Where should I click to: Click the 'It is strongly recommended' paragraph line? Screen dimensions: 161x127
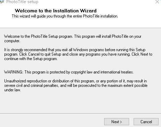pos(75,50)
